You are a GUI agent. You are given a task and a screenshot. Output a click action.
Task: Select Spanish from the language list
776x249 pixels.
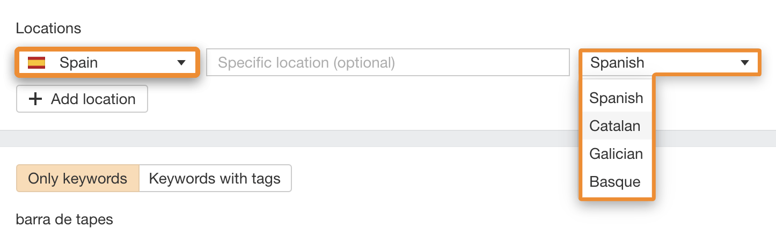(x=616, y=98)
